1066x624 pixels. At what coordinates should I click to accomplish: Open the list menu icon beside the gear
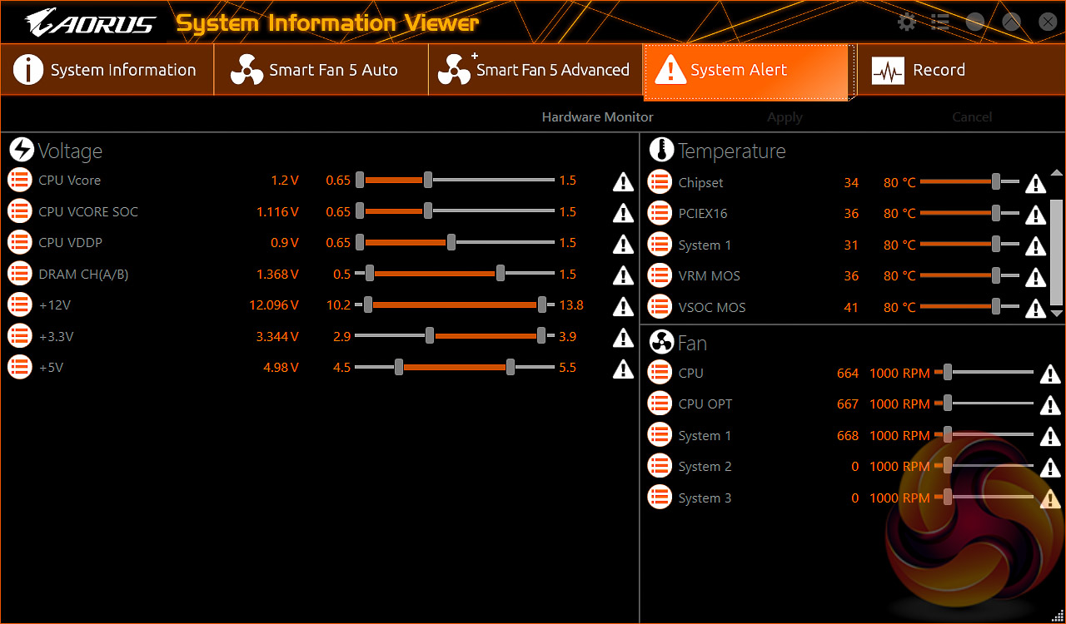click(940, 22)
